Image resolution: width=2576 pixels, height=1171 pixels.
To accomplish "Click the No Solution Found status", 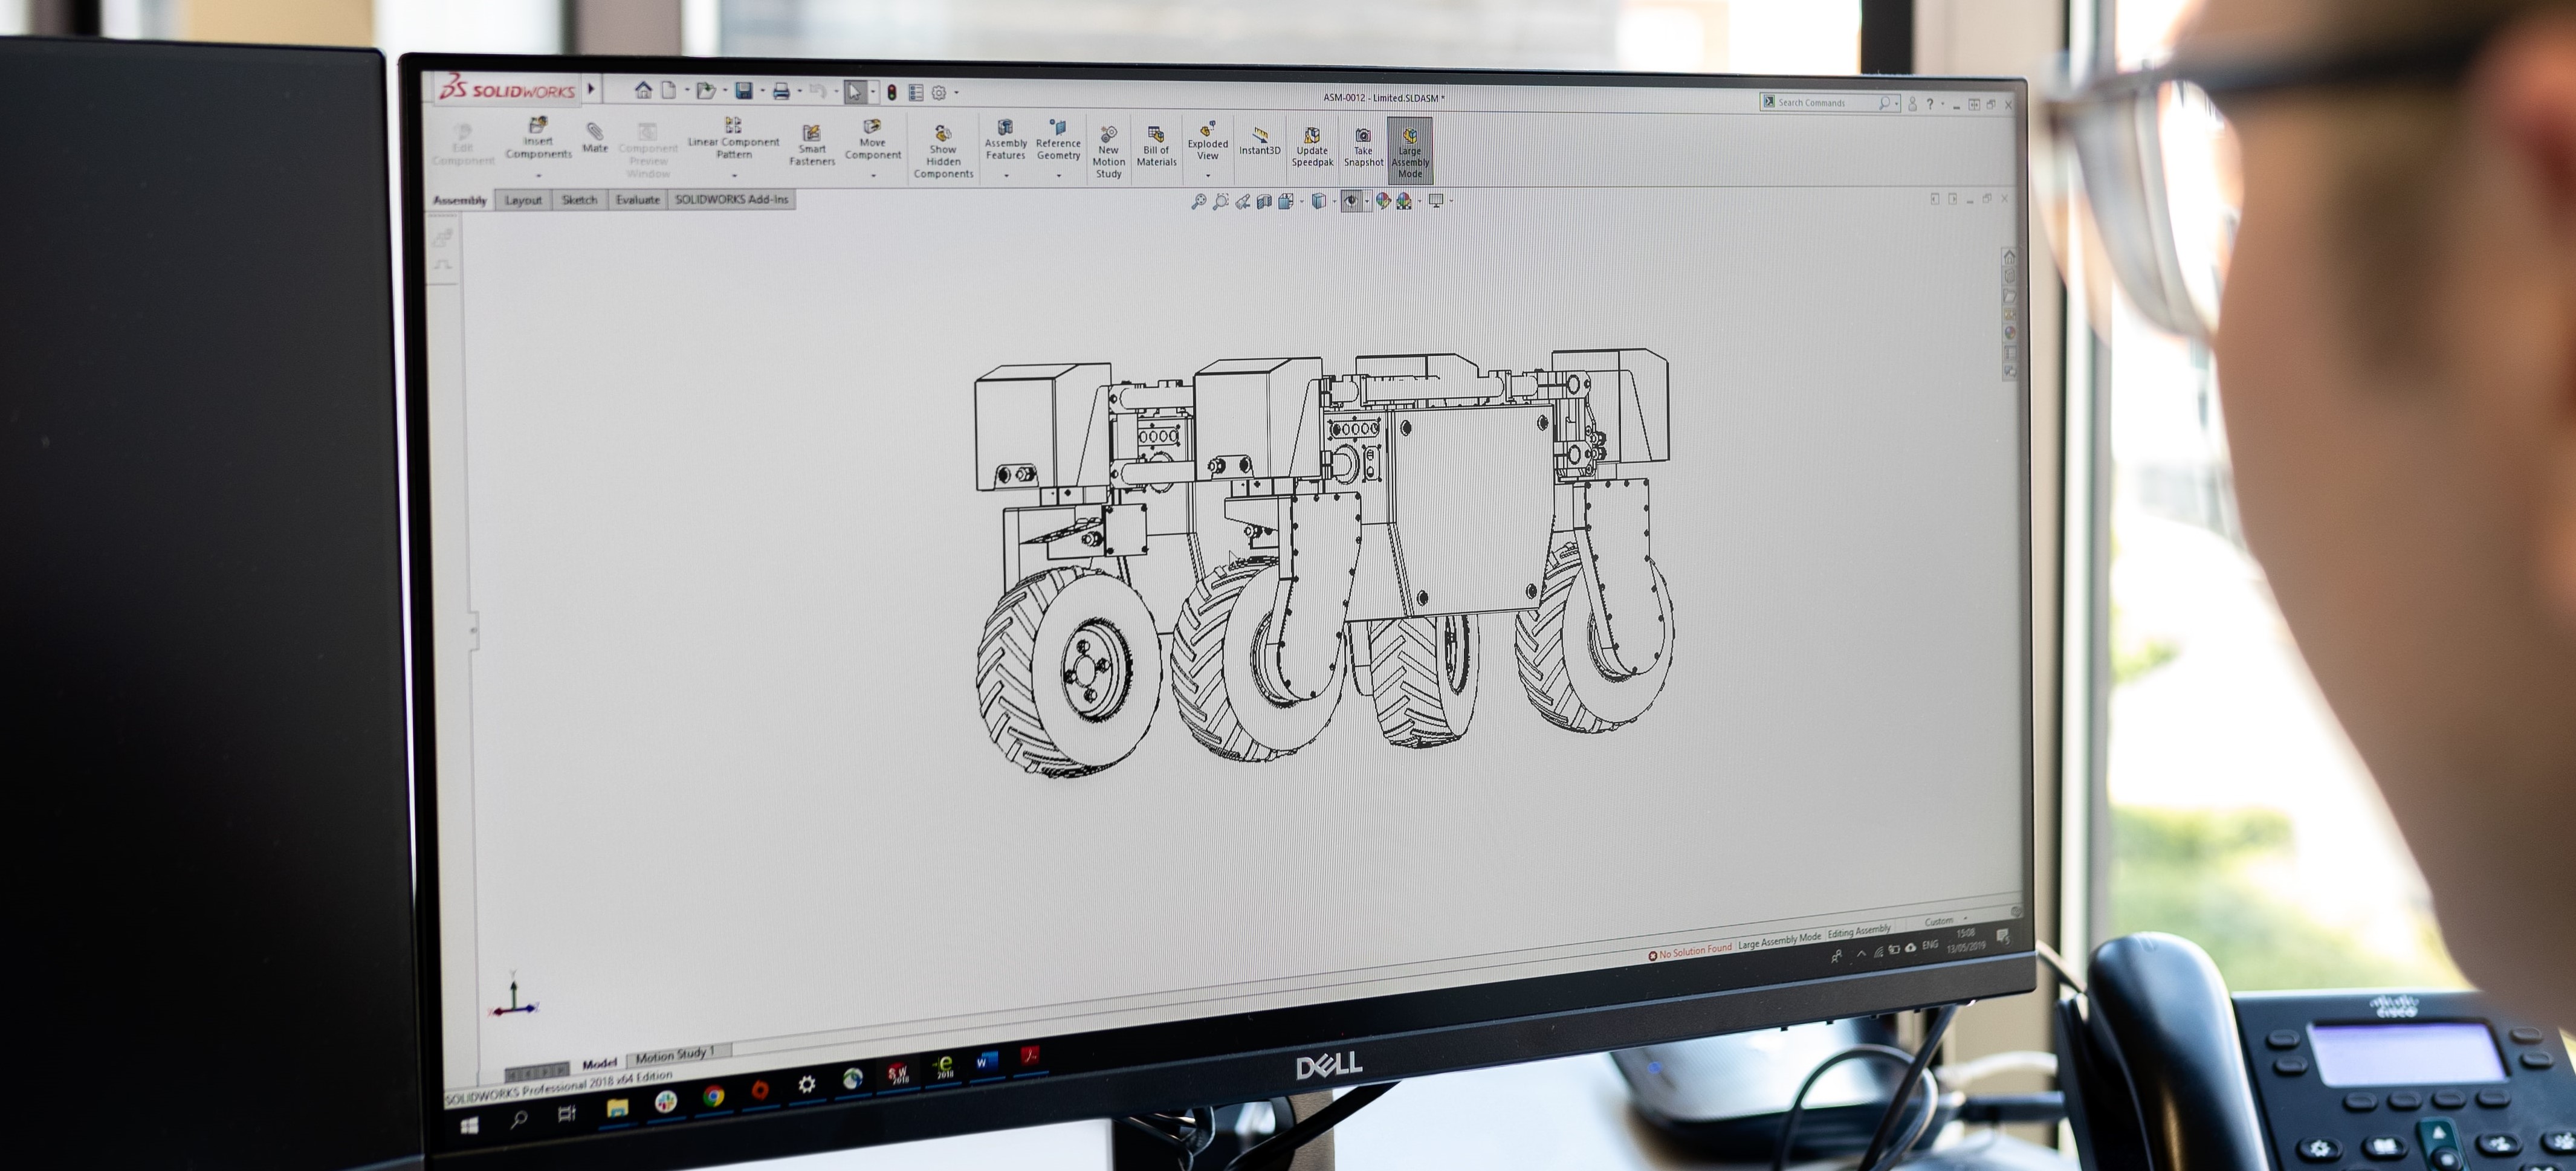I will tap(1690, 951).
